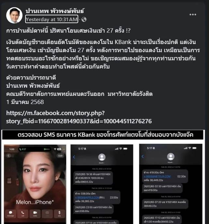Open the m.facebook.com story link

[79, 117]
